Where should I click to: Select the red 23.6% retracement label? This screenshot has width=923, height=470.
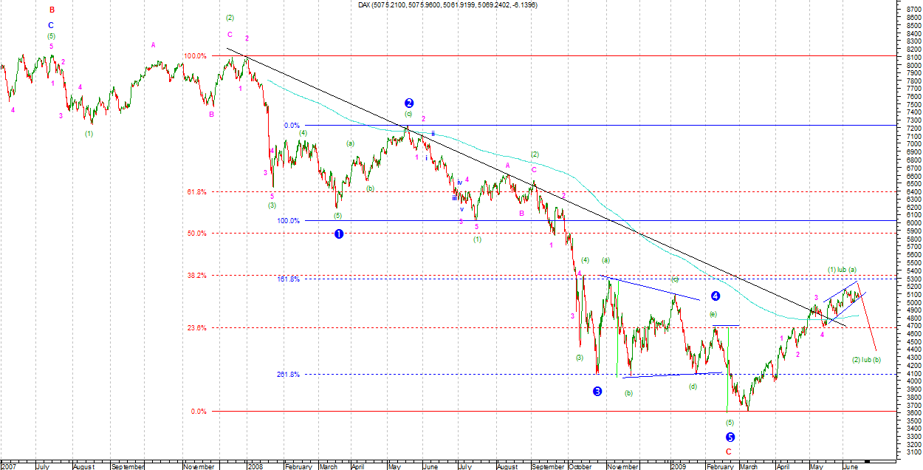[196, 327]
